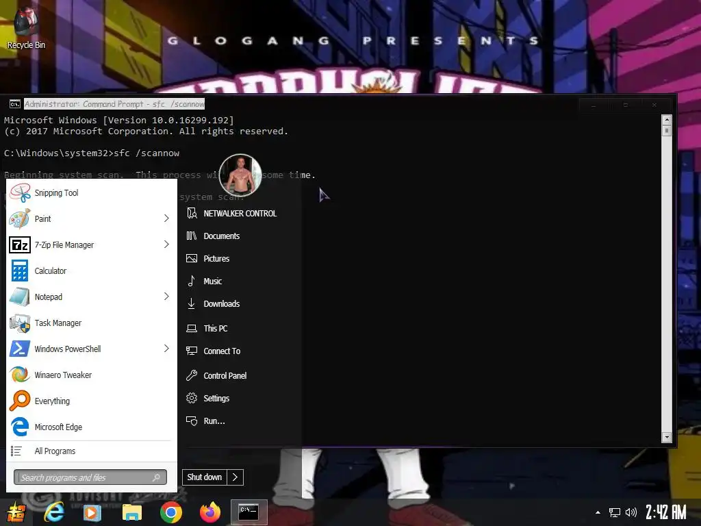701x526 pixels.
Task: Expand Windows PowerShell submenu arrow
Action: tap(166, 348)
